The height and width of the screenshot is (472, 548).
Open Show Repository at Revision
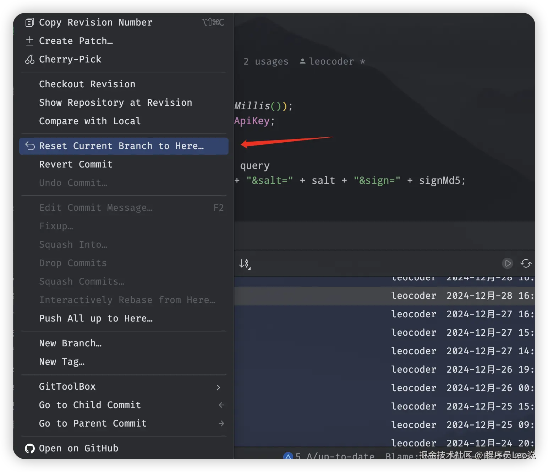coord(115,103)
